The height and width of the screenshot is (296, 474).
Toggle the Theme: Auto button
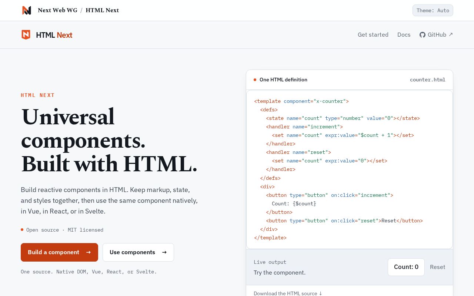click(x=433, y=10)
